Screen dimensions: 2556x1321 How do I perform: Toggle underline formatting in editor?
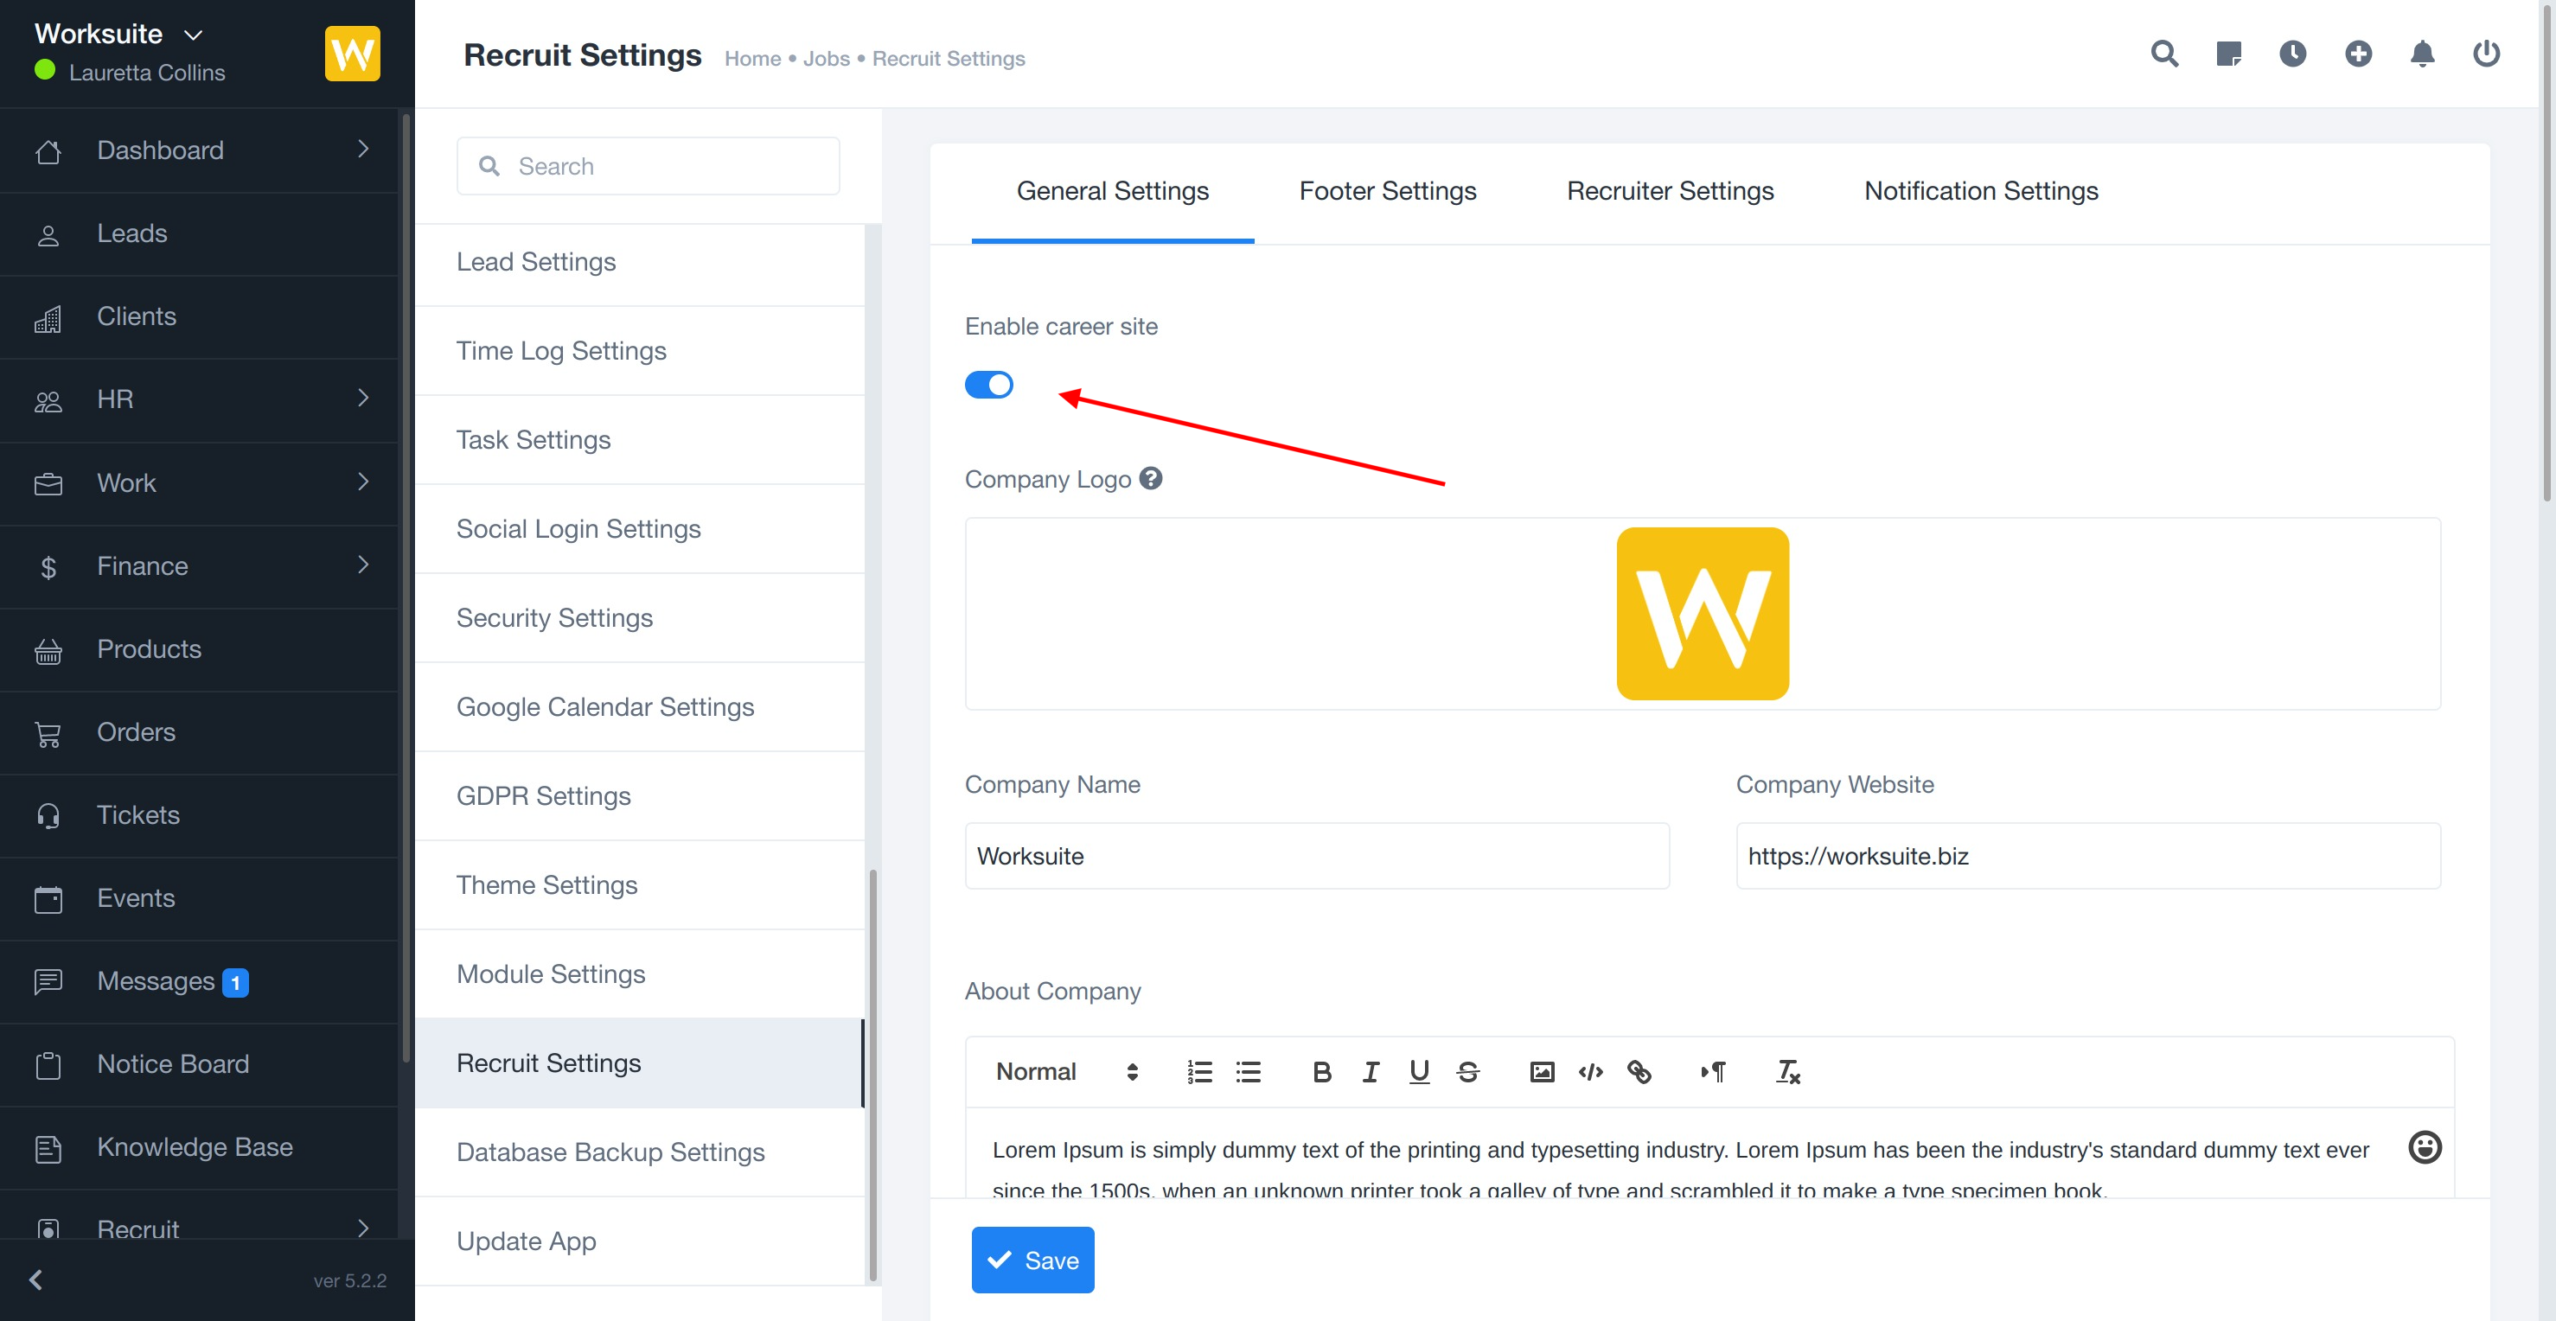click(x=1419, y=1071)
